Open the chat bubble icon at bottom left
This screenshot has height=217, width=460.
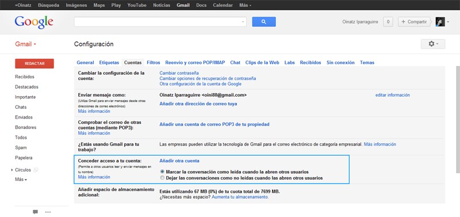[x=35, y=212]
